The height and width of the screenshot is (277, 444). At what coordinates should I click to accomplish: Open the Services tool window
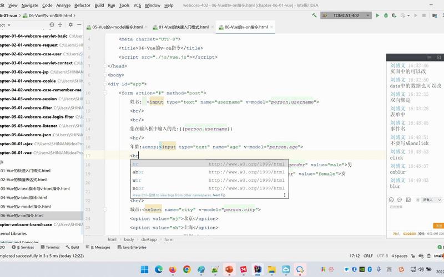click(x=23, y=247)
